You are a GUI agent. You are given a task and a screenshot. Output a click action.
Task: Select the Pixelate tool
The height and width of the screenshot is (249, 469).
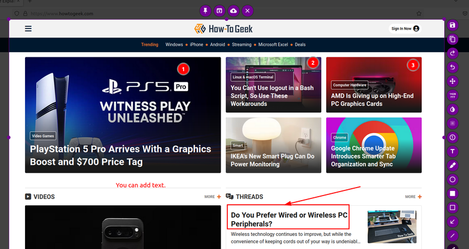point(453,123)
